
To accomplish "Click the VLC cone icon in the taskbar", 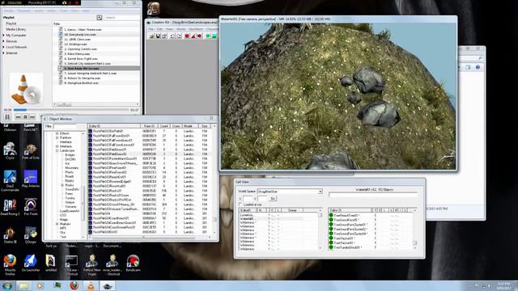I will click(x=91, y=285).
